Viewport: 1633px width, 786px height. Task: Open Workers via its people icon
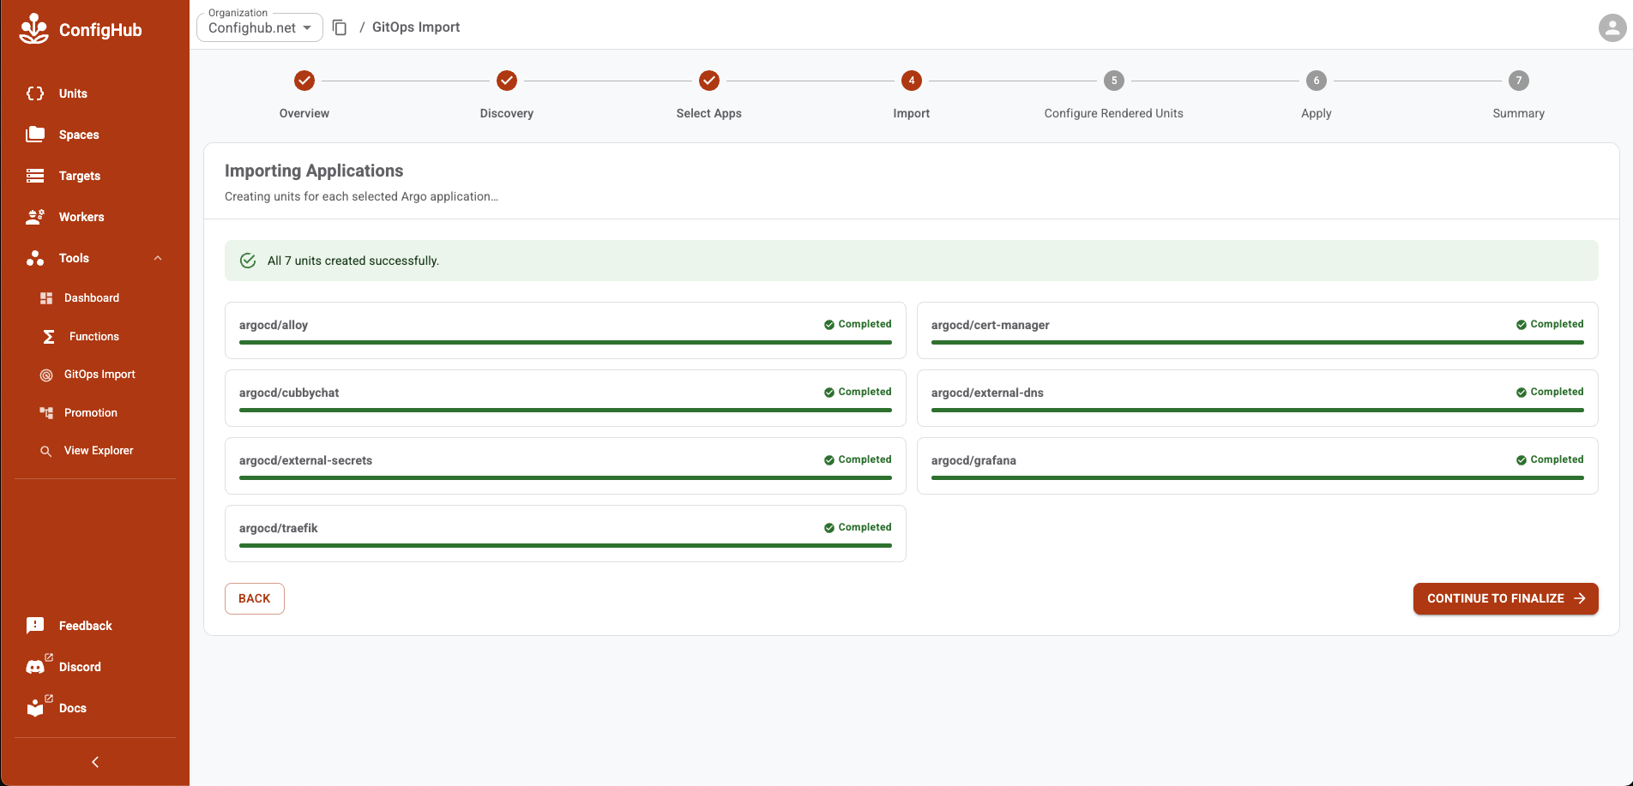click(x=35, y=217)
